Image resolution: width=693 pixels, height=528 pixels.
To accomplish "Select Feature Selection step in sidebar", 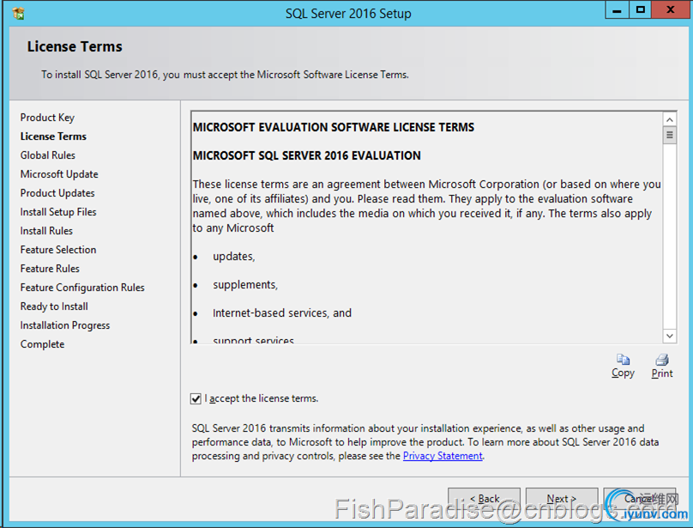I will pyautogui.click(x=58, y=250).
